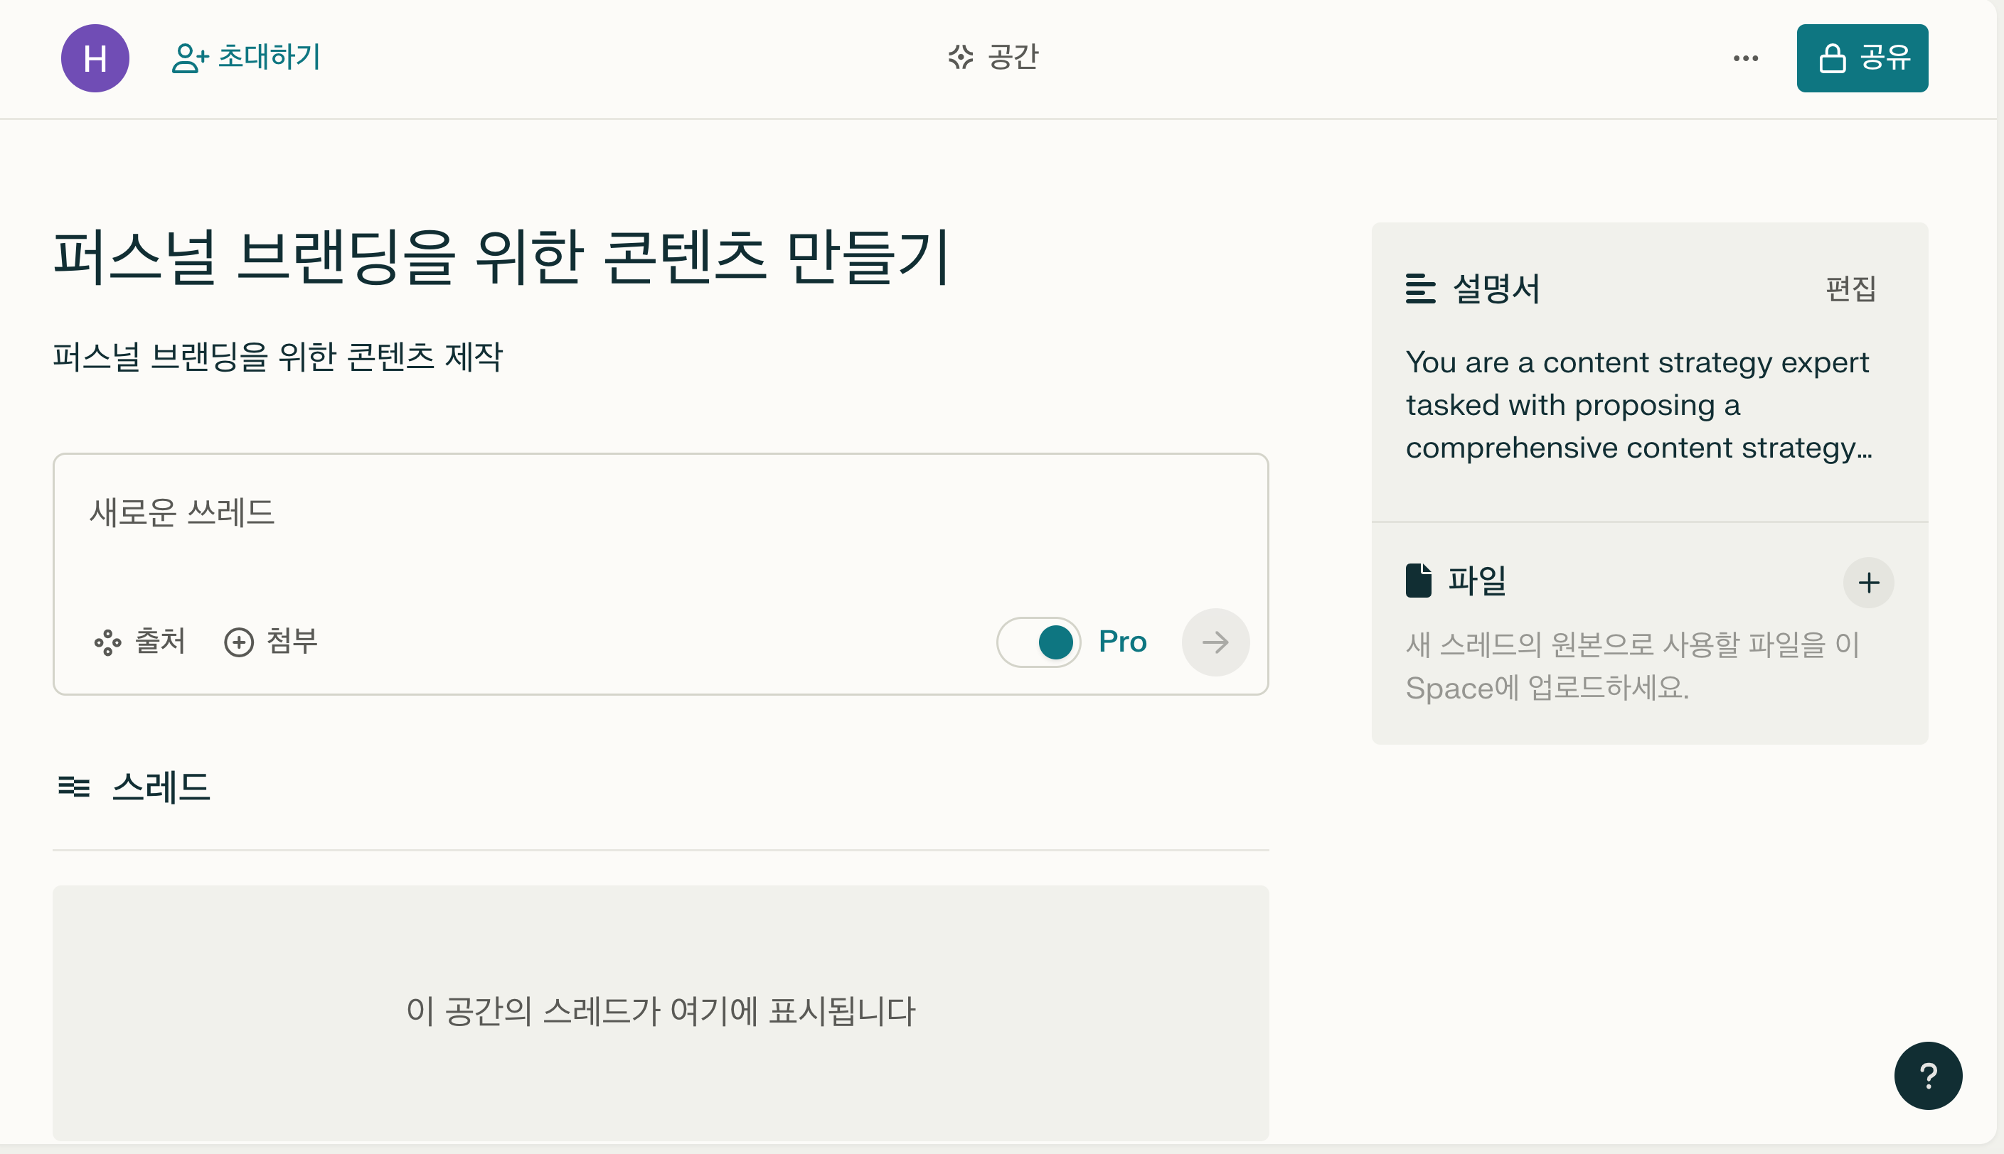Image resolution: width=2004 pixels, height=1154 pixels.
Task: Click the 출처 sources icon
Action: coord(108,642)
